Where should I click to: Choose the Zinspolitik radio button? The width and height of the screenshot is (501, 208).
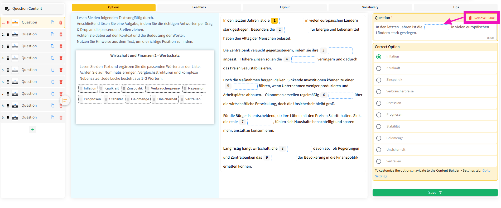[379, 80]
